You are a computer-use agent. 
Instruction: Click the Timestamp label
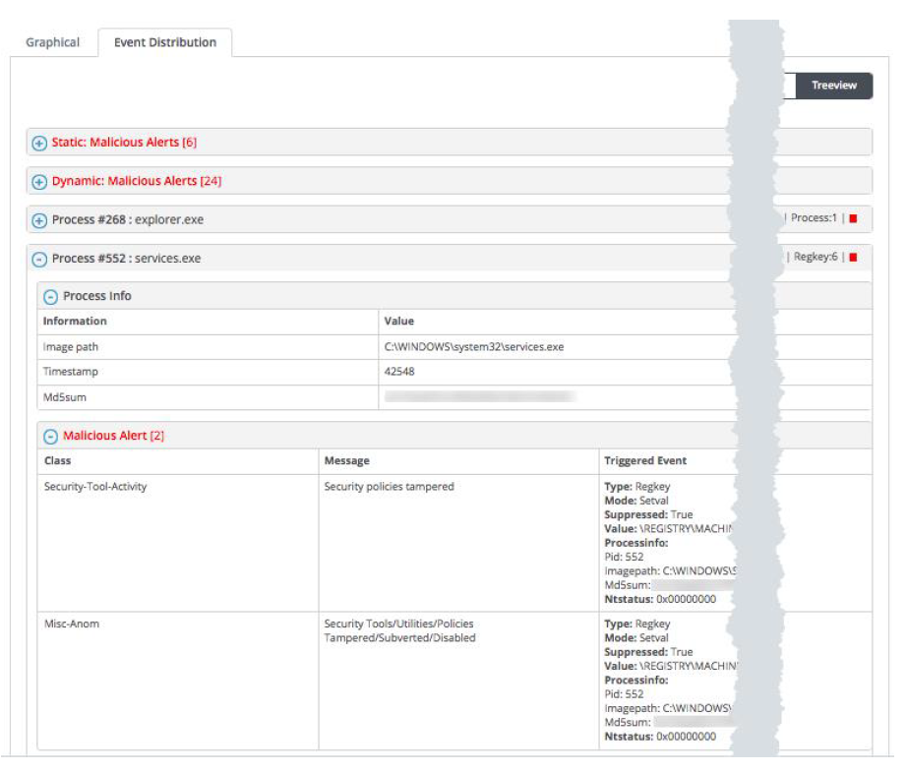(x=71, y=372)
